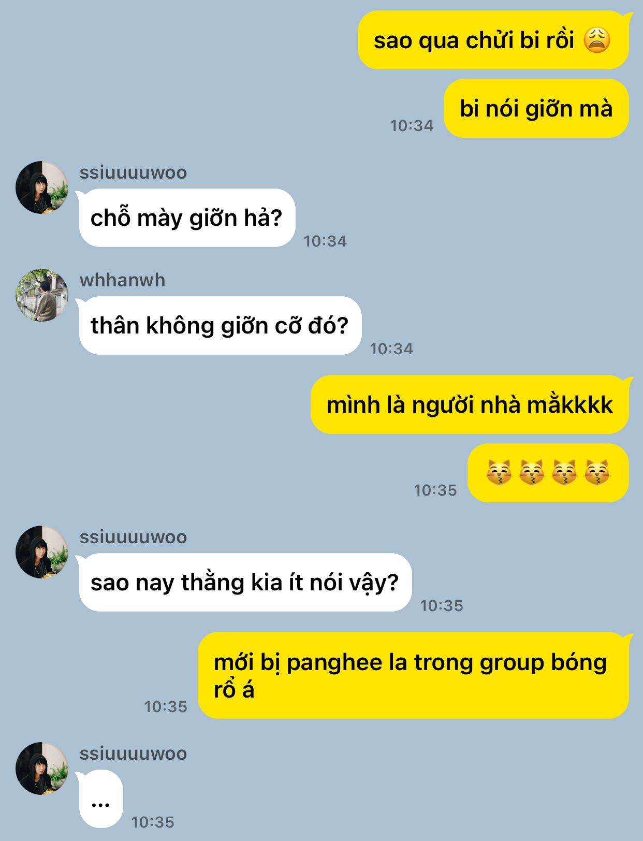Select the "bi nói giỡn mà" message

click(x=536, y=109)
